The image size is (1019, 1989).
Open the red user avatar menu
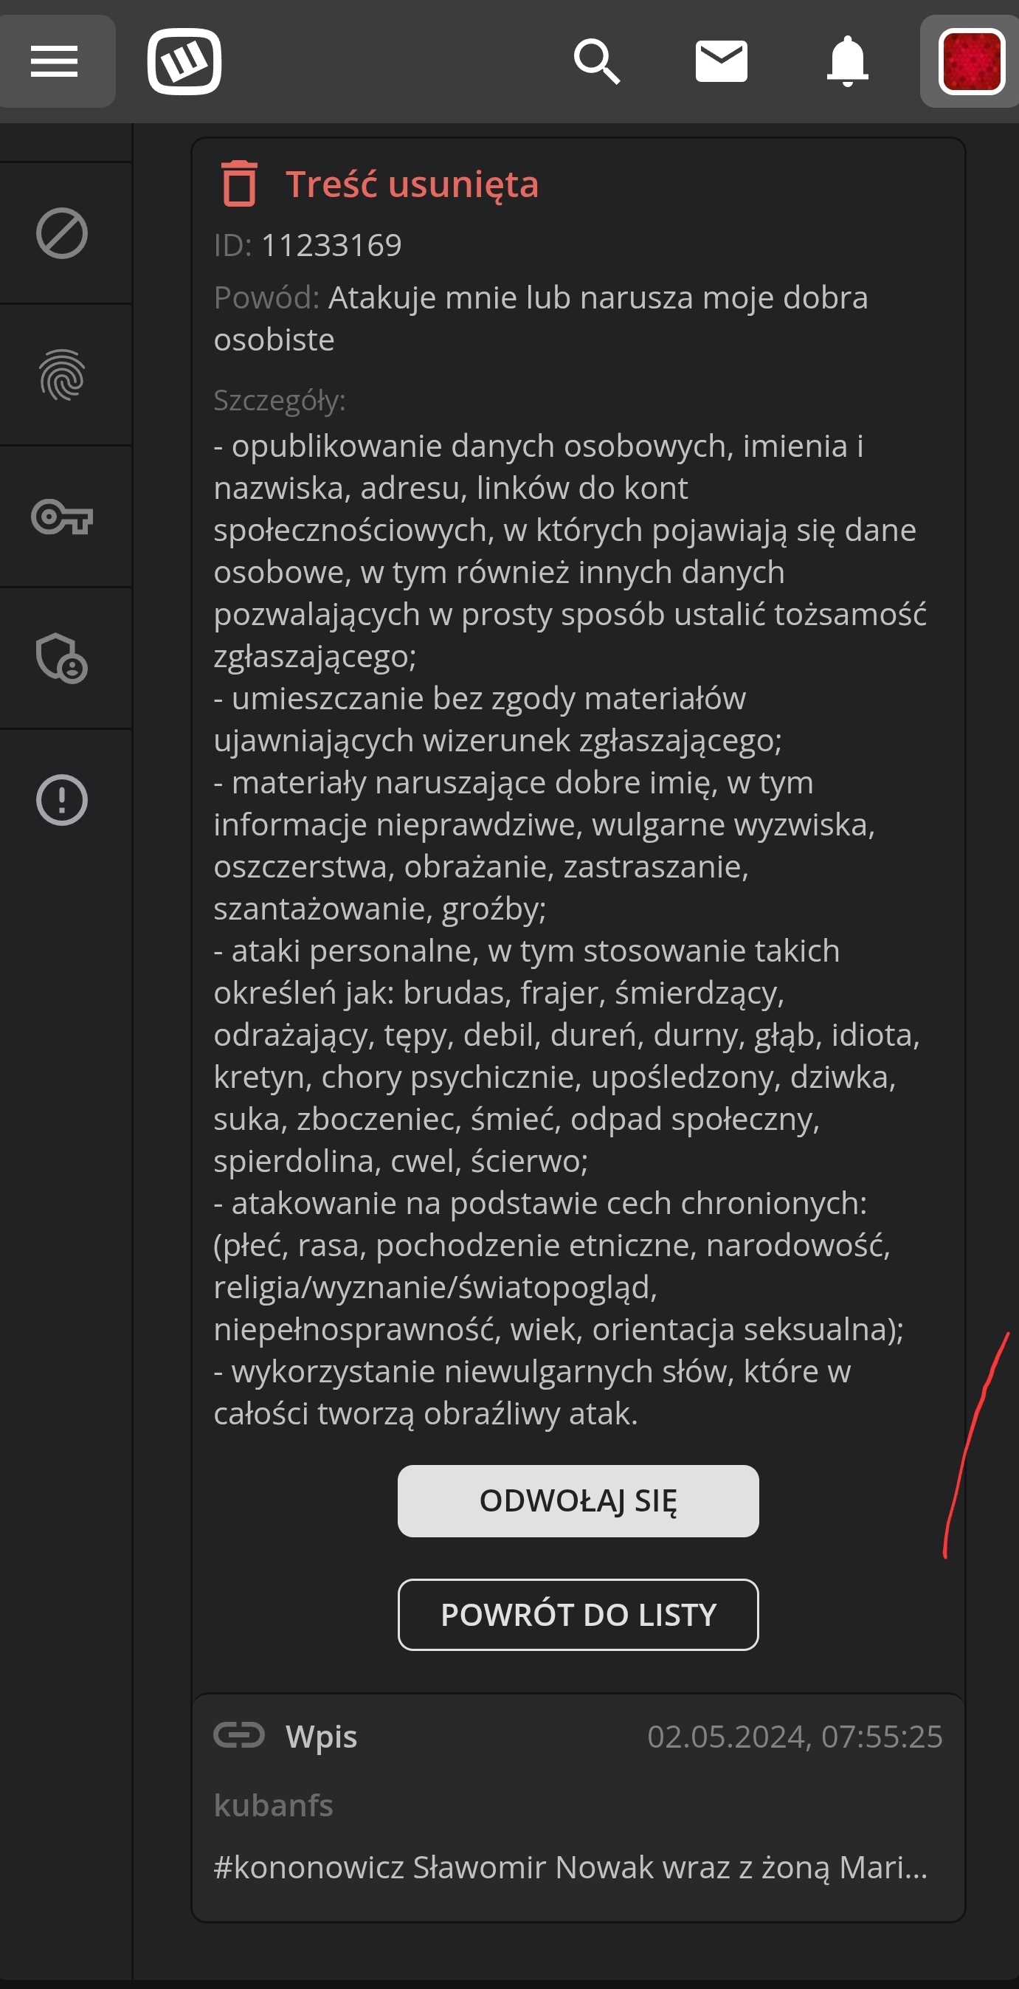pos(970,61)
